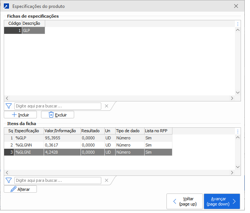Click the filter icon below Itens da ficha
The width and height of the screenshot is (250, 213).
[x=9, y=181]
